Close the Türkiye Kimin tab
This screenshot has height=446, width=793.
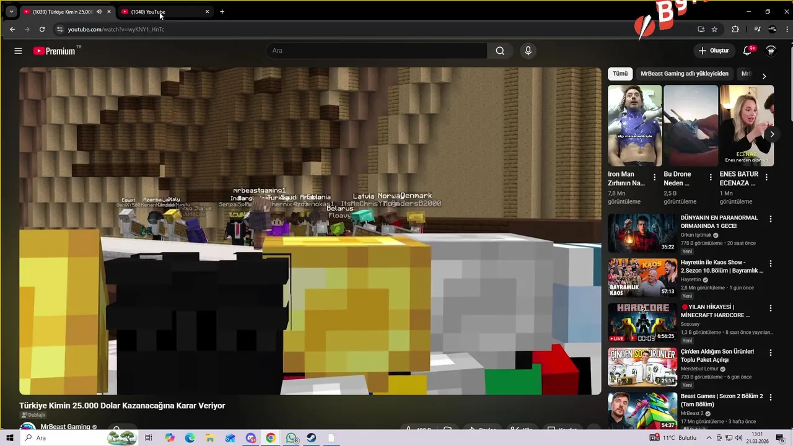coord(109,11)
